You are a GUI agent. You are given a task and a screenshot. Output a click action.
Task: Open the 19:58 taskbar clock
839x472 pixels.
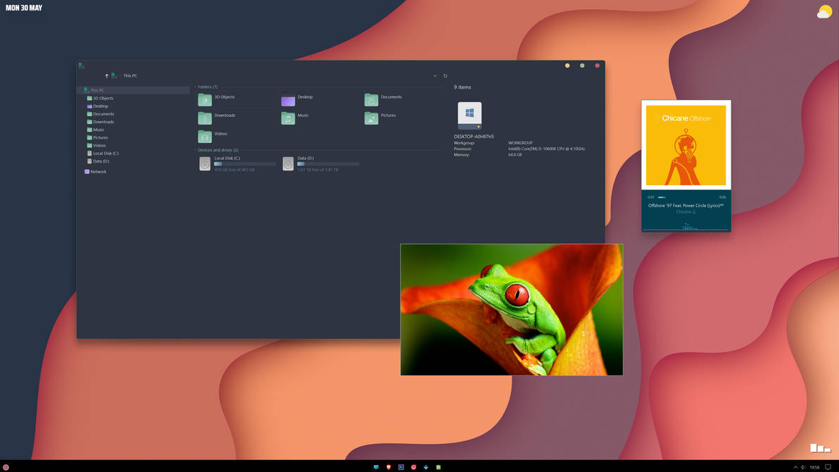click(814, 467)
